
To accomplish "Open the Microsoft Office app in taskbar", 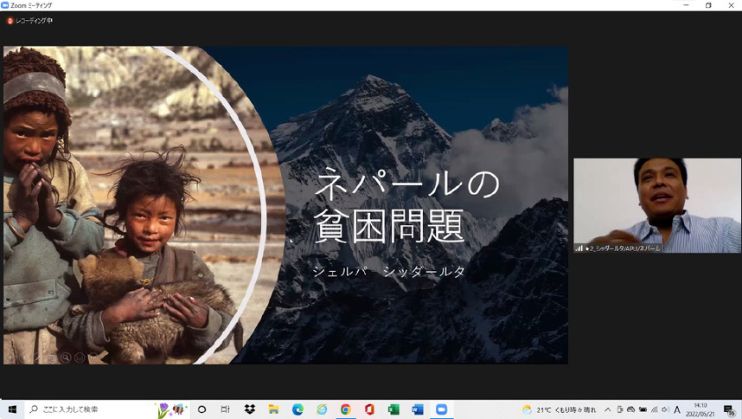I will [x=369, y=409].
